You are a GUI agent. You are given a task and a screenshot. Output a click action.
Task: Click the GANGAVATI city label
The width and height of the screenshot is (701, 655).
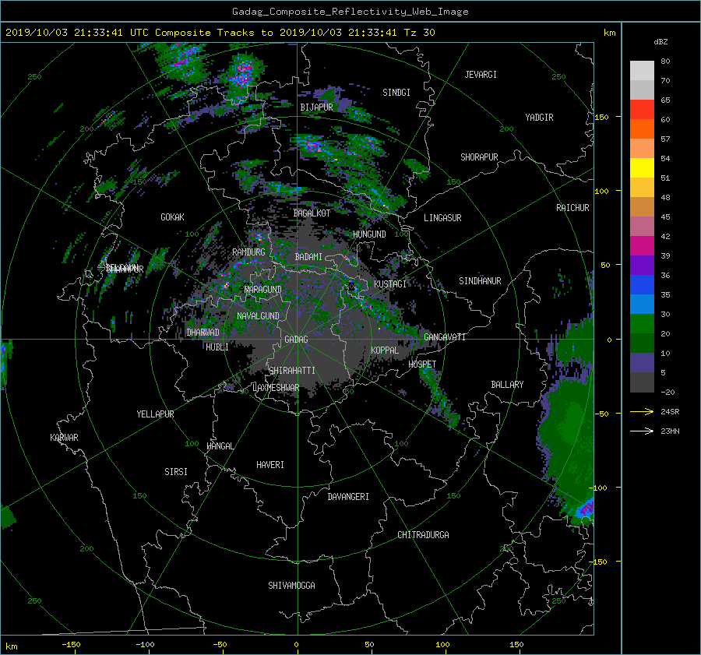pos(445,337)
